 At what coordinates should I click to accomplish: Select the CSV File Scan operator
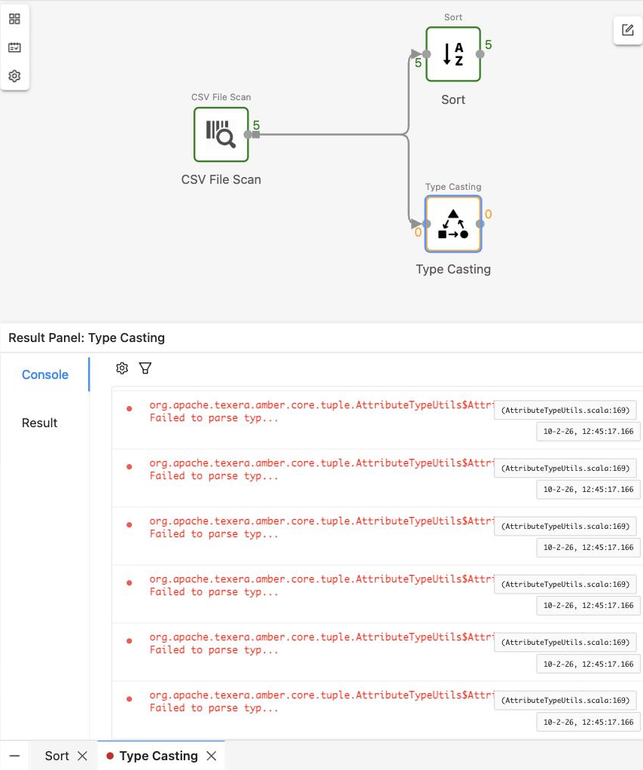(x=221, y=135)
